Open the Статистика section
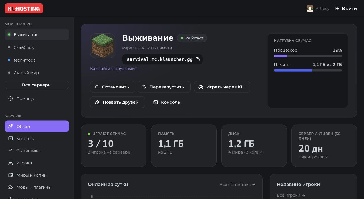This screenshot has width=364, height=199. [37, 151]
